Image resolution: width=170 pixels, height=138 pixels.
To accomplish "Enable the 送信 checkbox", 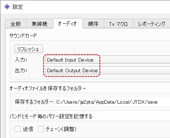I will (17, 129).
